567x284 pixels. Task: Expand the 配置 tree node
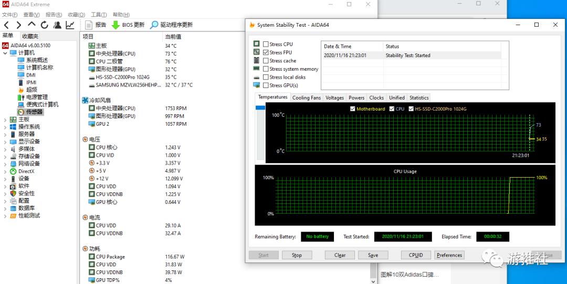[5, 201]
